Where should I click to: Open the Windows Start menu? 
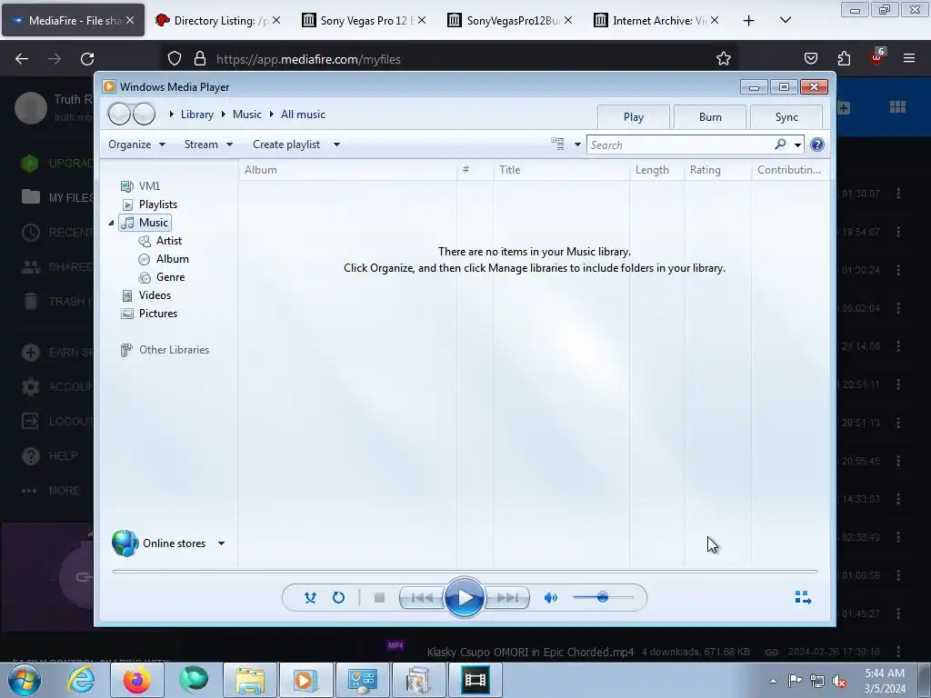click(24, 680)
